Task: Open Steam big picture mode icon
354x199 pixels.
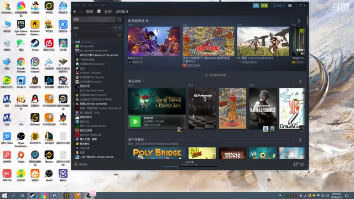Action: 290,6
